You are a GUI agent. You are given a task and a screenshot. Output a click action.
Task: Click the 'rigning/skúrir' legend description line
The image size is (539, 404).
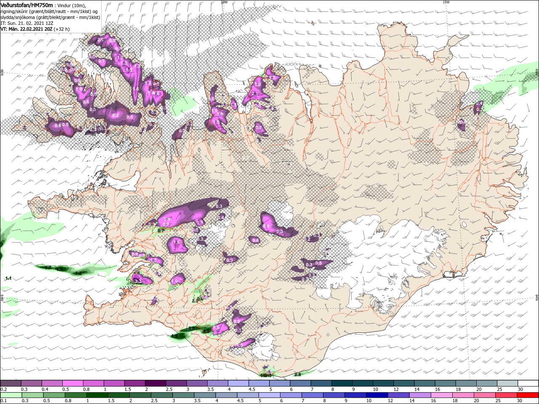pyautogui.click(x=49, y=11)
